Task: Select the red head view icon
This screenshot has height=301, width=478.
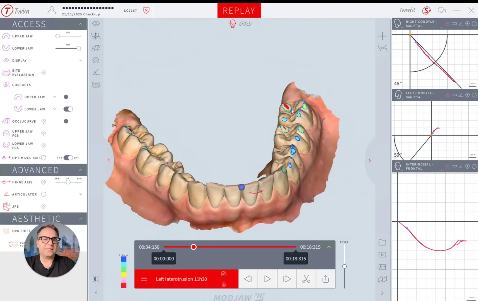Action: coord(233,24)
